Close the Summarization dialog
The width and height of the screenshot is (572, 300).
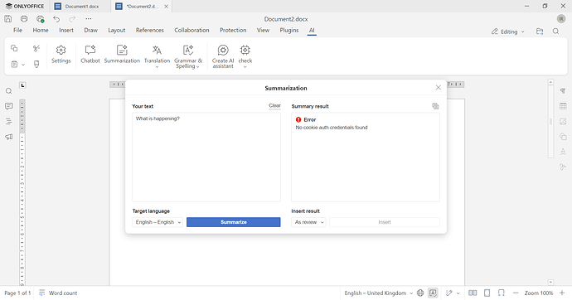(x=439, y=88)
